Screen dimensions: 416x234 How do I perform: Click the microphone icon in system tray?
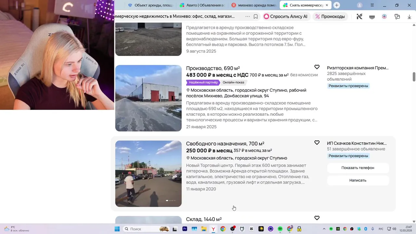pos(373,229)
